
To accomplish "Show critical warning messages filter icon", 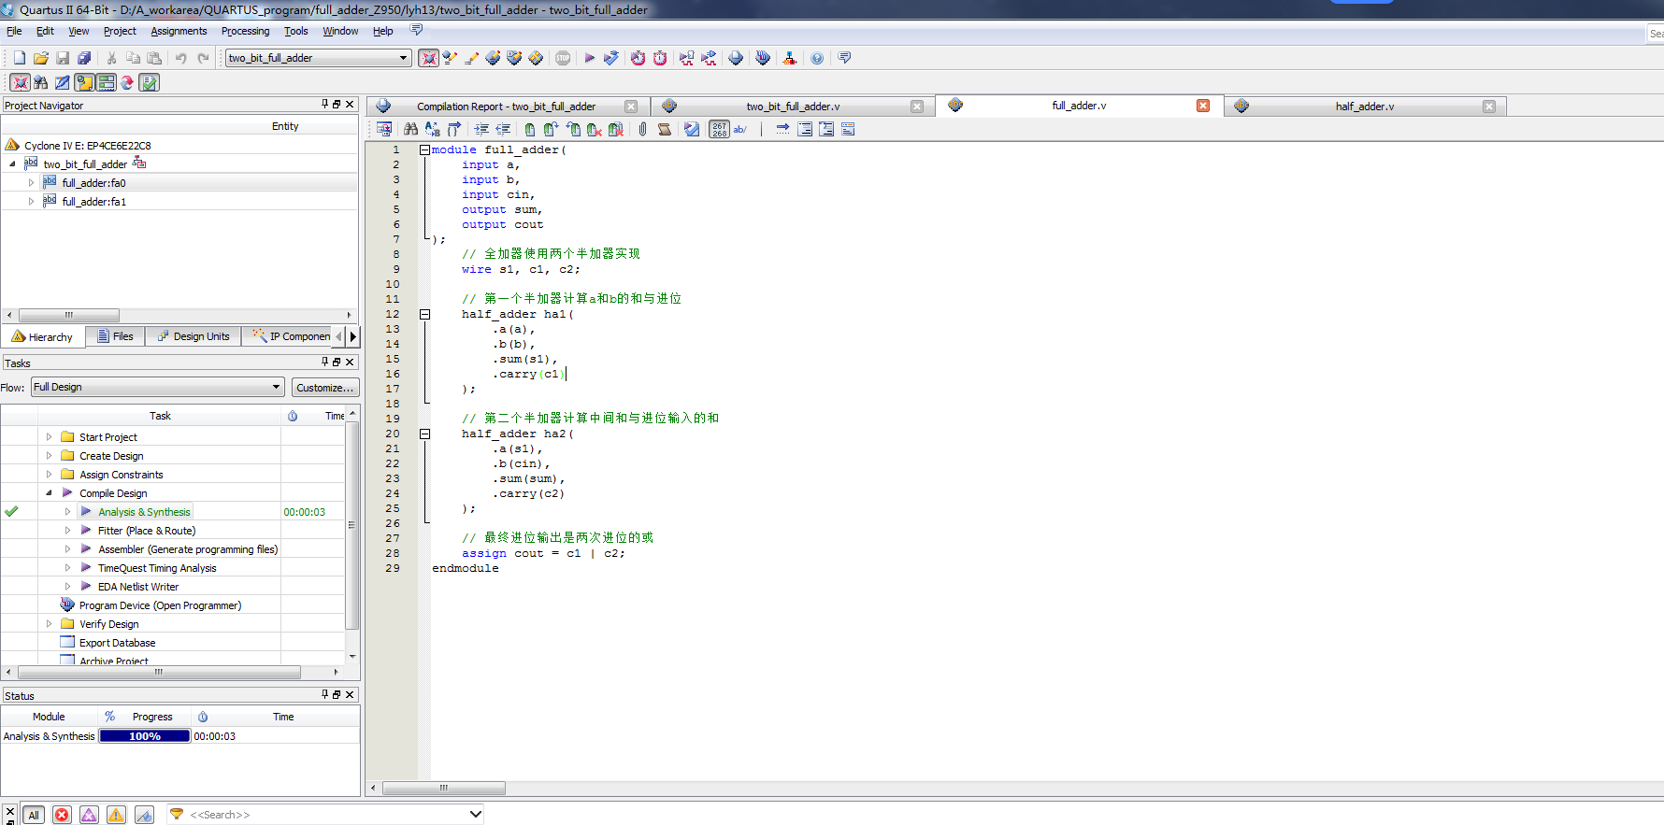I will pyautogui.click(x=89, y=815).
